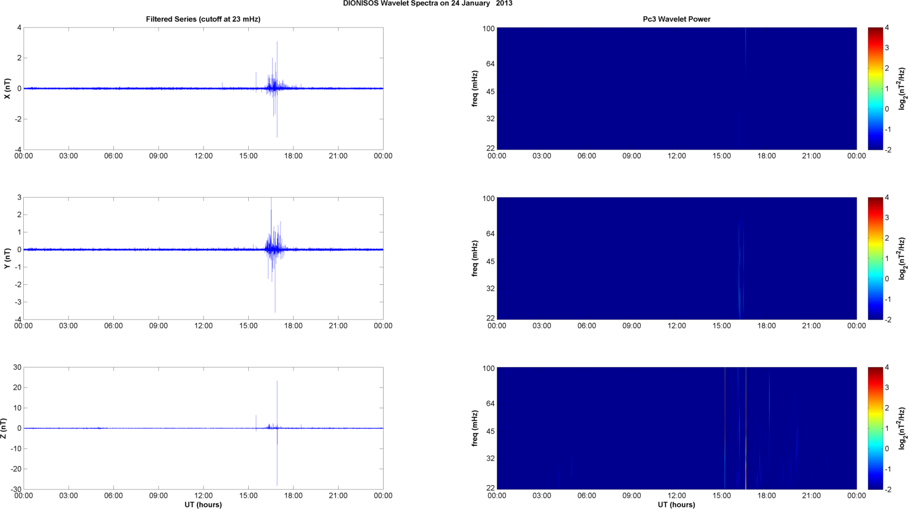The image size is (908, 509).
Task: Click the 'X (nT)' axis label
Action: tap(7, 89)
